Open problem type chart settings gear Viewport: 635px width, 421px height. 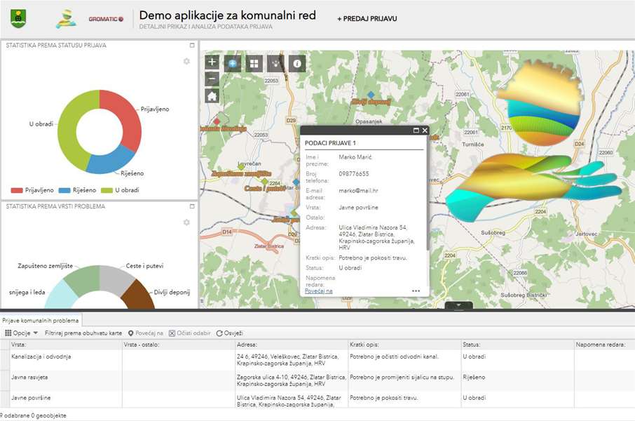[x=186, y=222]
